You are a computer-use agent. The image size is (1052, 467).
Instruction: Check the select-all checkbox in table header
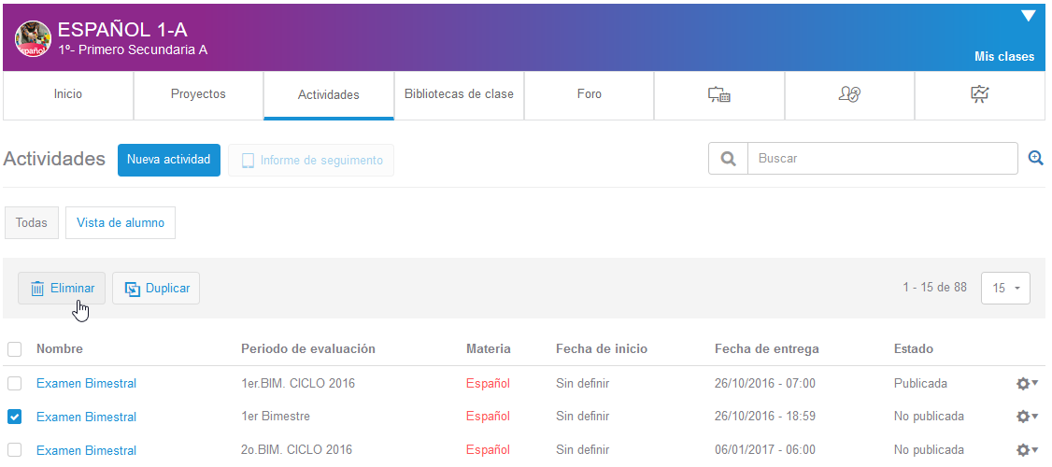coord(15,349)
